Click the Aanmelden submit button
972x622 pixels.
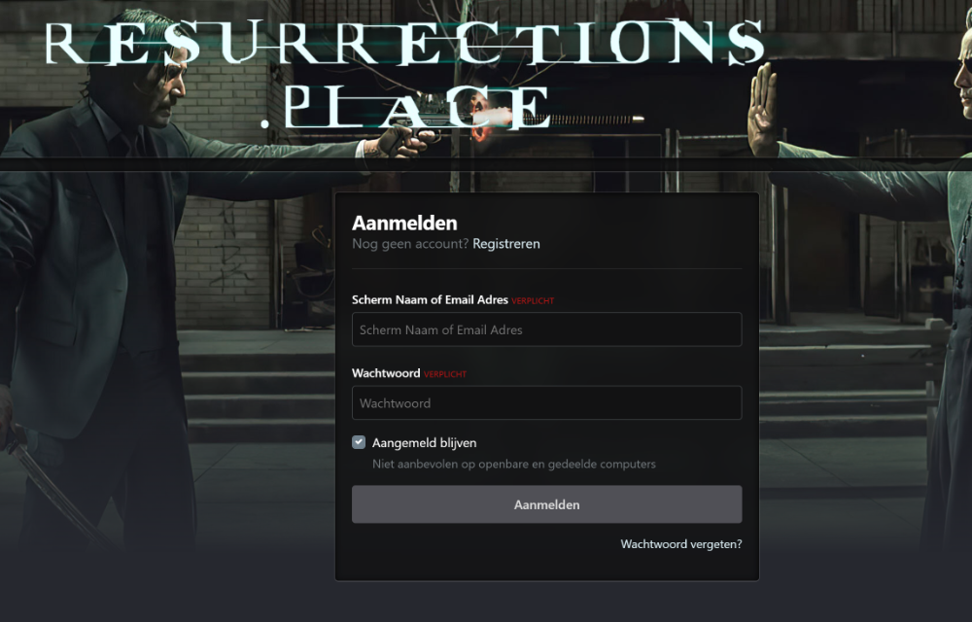[x=546, y=504]
